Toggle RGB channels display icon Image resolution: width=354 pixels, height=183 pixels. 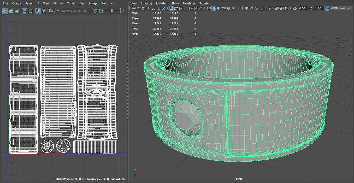(95, 11)
